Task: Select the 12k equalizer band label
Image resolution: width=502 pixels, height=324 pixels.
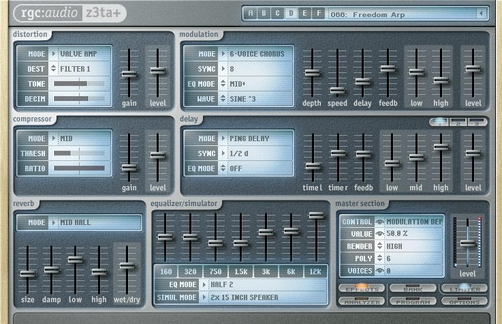Action: (315, 271)
